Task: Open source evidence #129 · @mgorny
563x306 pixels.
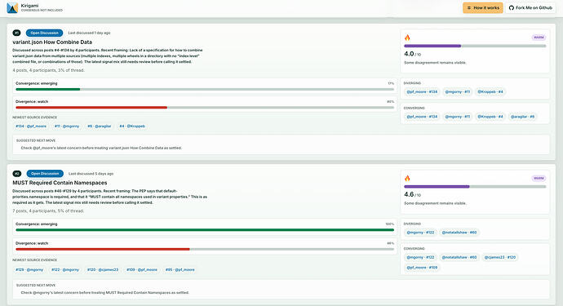Action: 29,270
